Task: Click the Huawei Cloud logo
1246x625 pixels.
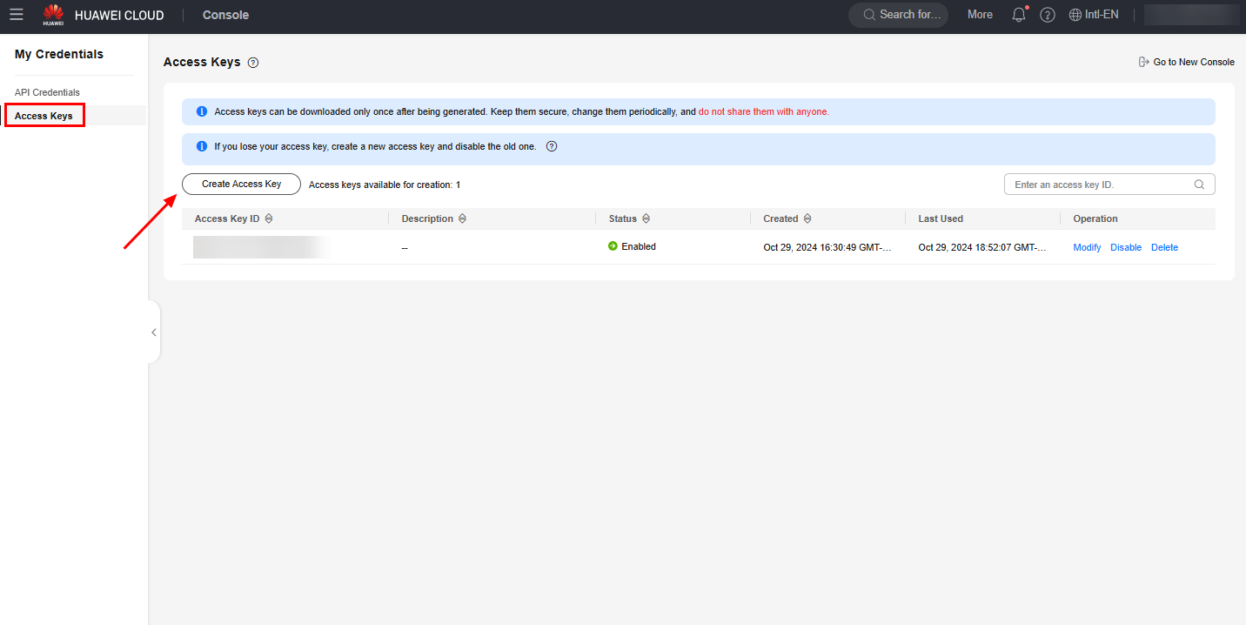Action: coord(53,15)
